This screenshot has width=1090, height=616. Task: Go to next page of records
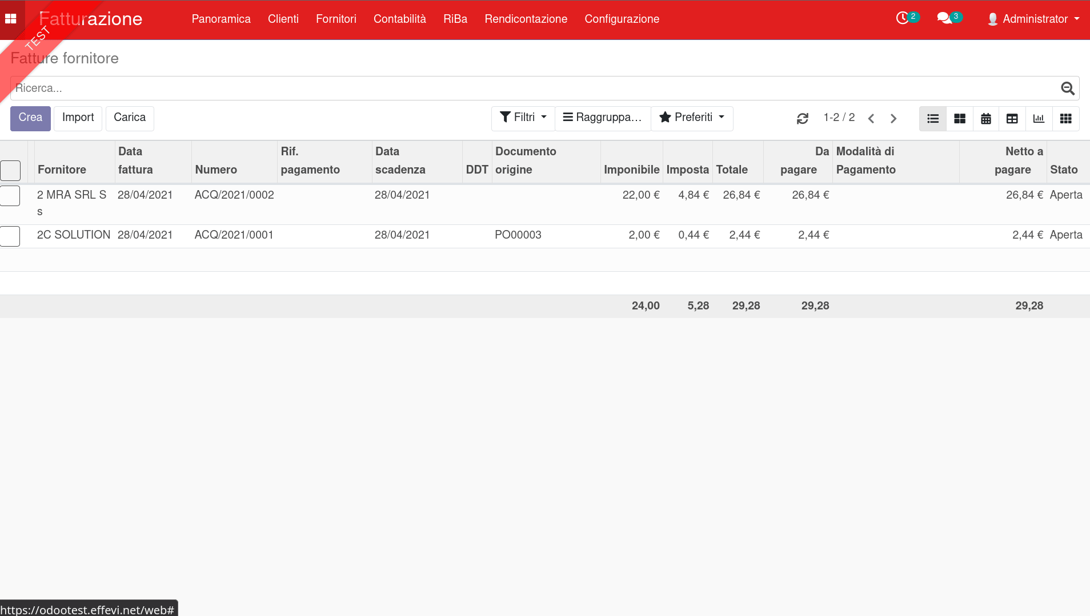(893, 119)
